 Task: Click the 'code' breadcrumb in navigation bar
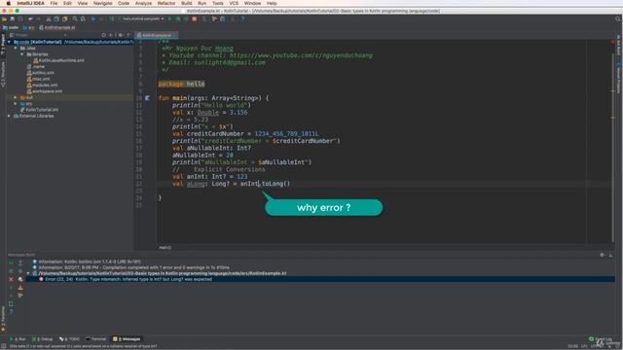(11, 27)
